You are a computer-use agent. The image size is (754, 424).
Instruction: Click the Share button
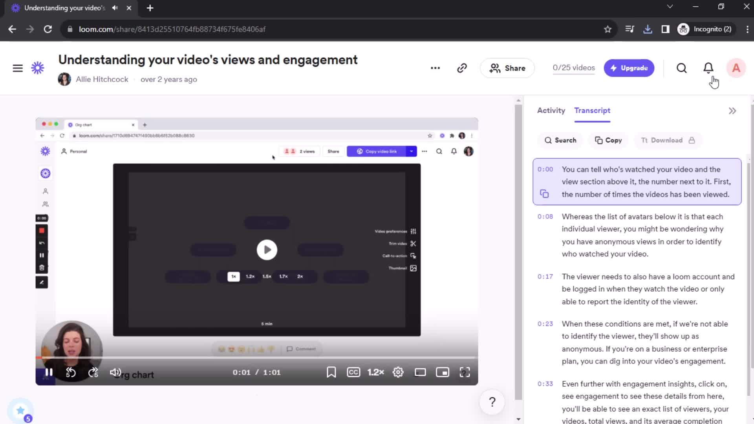[508, 68]
